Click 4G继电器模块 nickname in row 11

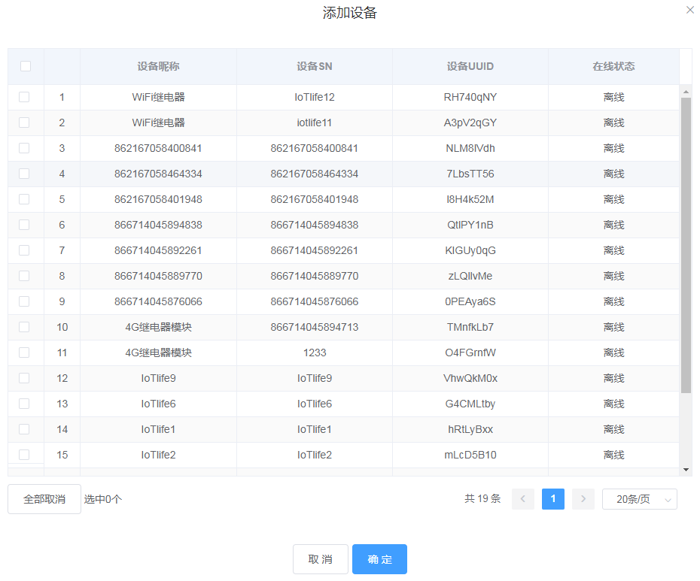coord(158,353)
